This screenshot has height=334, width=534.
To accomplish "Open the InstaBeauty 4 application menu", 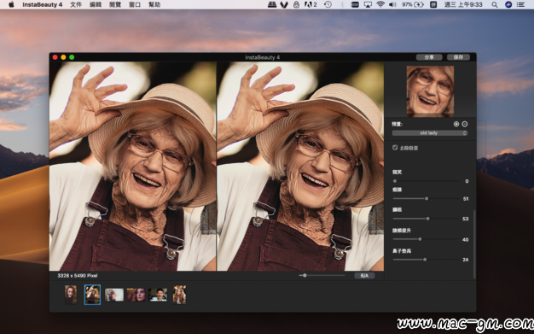I will point(43,5).
